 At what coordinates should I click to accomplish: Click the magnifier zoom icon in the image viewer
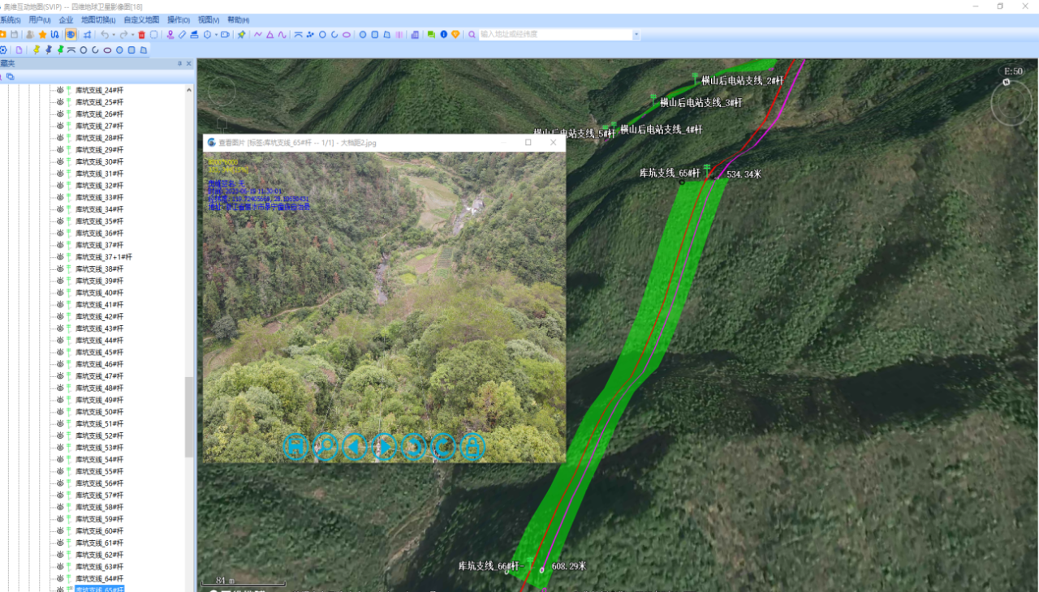(325, 447)
